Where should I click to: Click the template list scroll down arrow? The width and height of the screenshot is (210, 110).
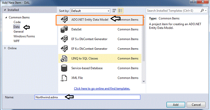[144, 81]
